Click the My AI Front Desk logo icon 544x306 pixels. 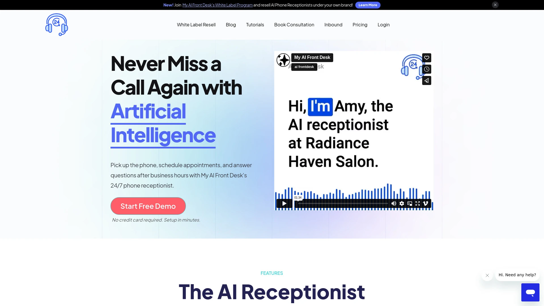click(x=56, y=24)
